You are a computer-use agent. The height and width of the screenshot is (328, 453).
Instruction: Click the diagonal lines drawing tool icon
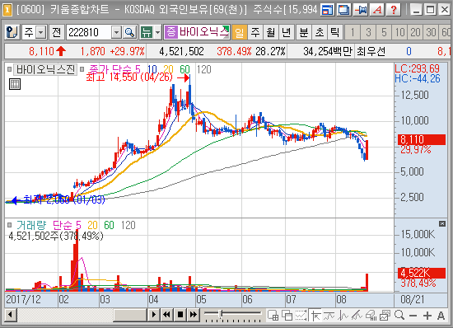357,316
